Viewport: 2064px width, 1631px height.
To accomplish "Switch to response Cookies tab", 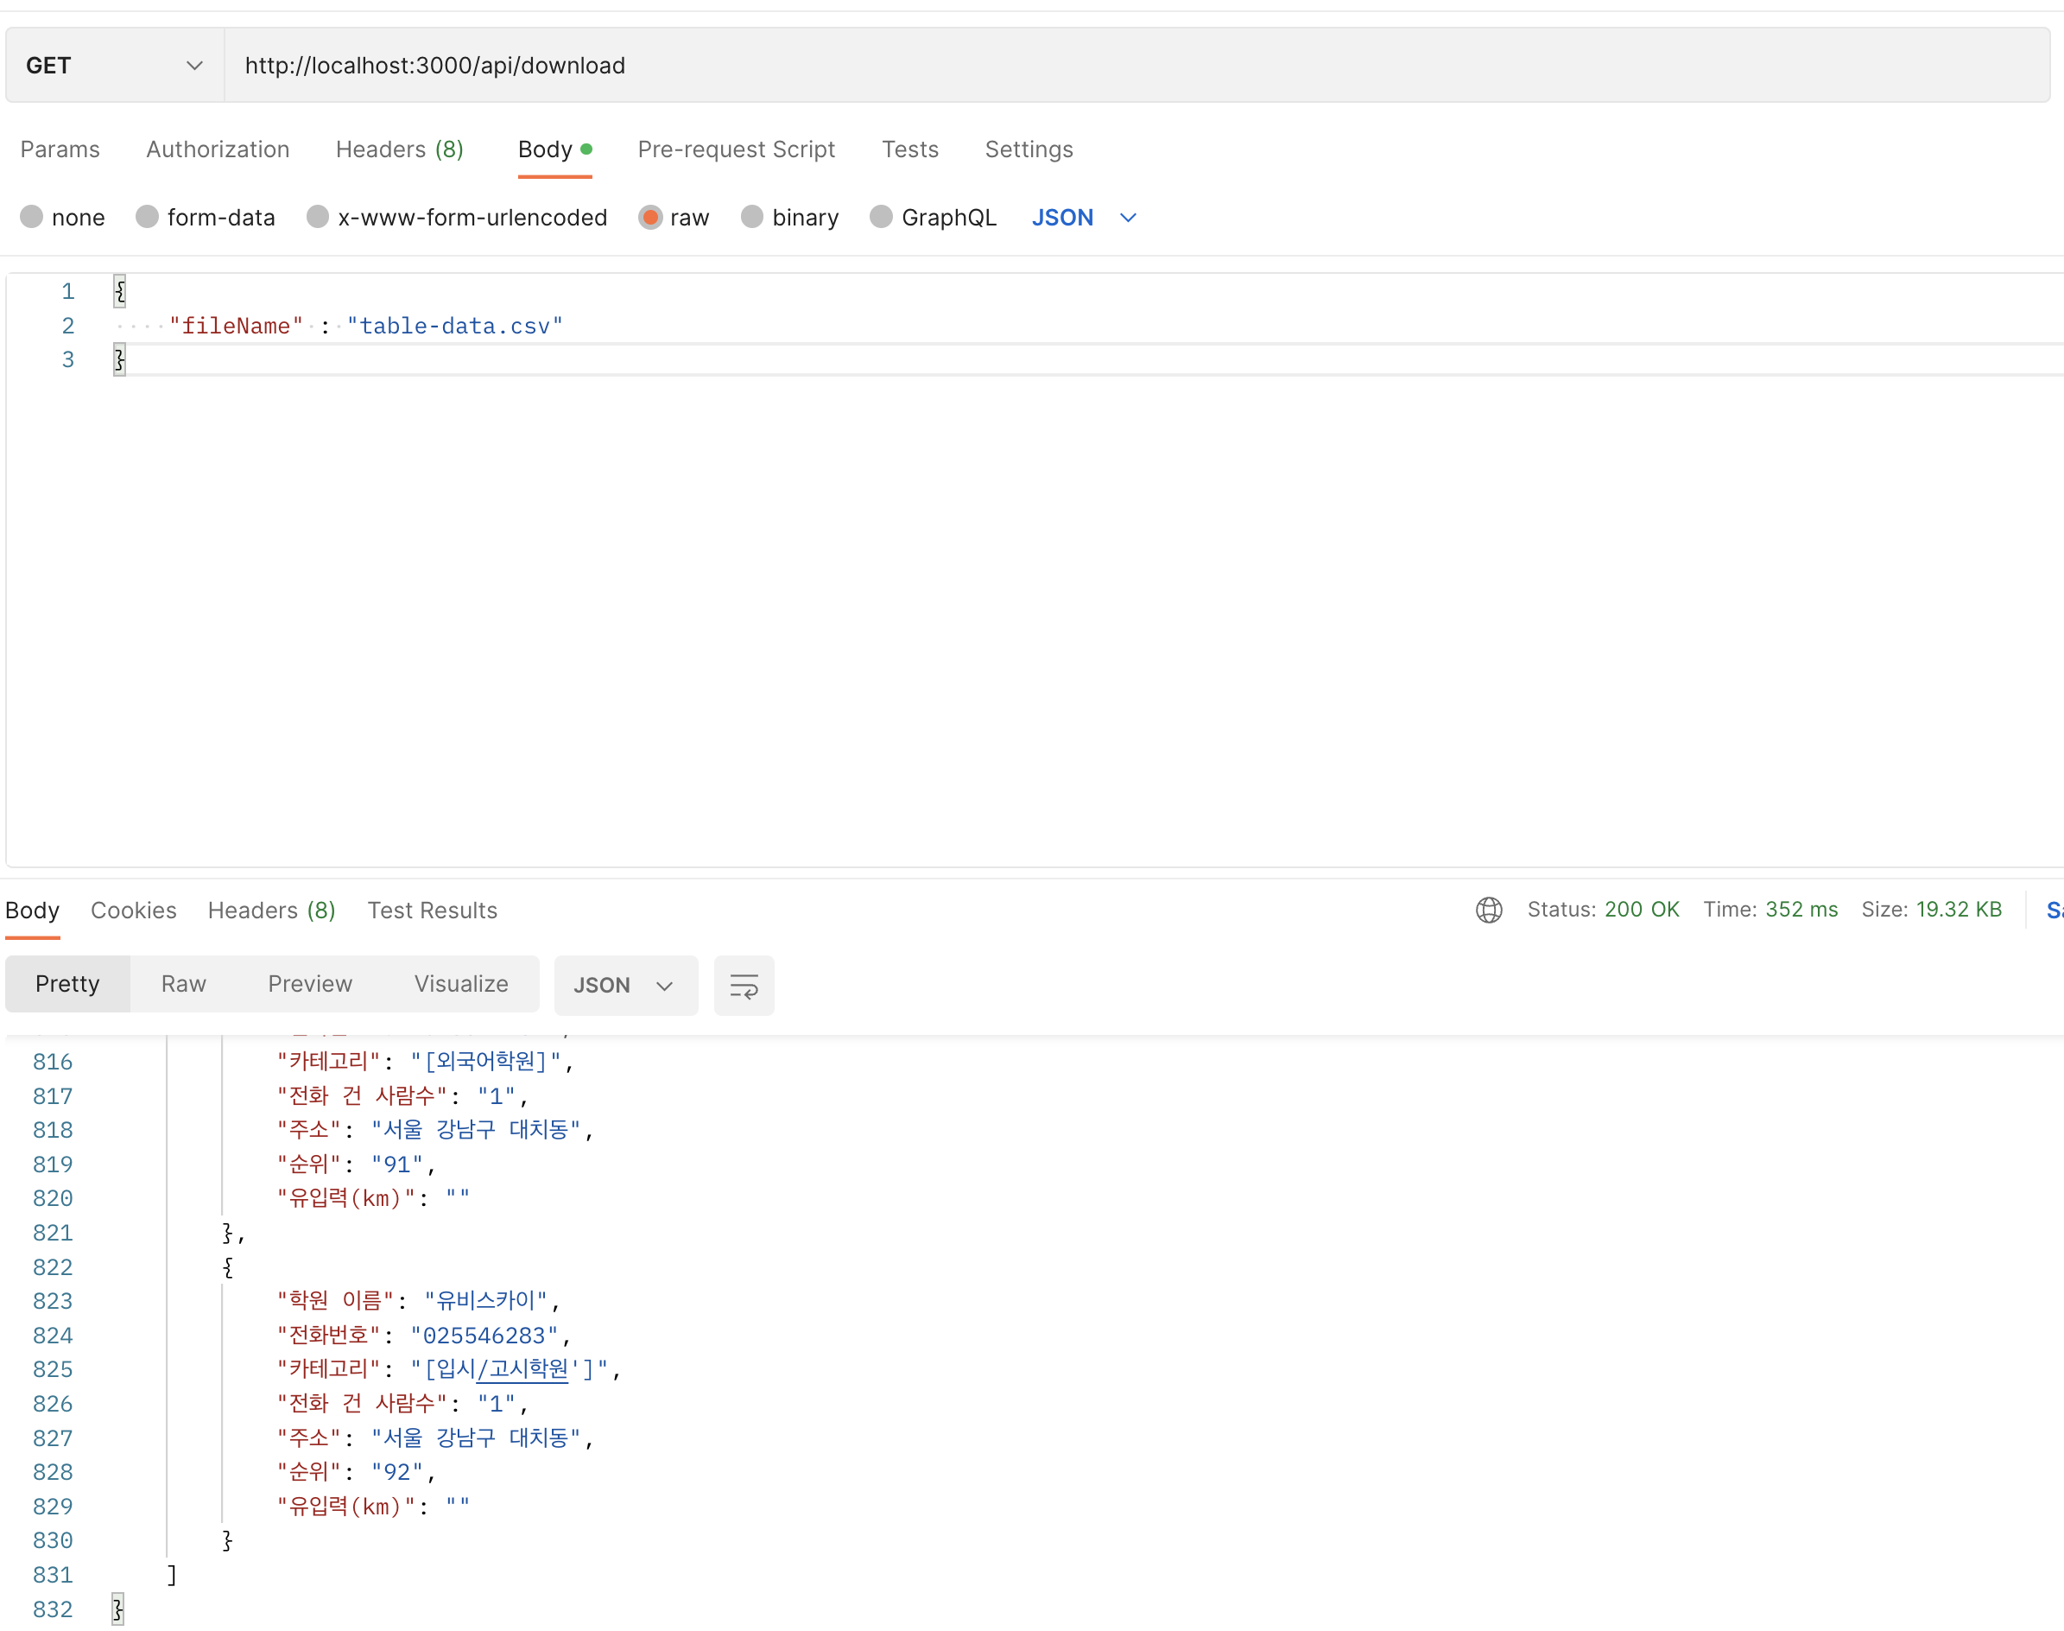I will (134, 909).
